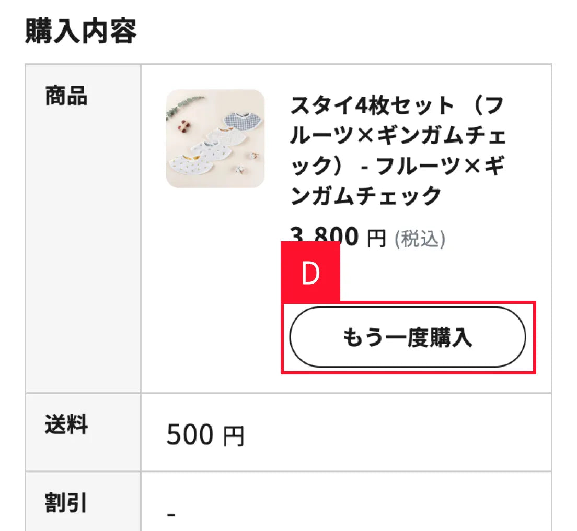This screenshot has height=531, width=577.
Task: Click the 購入内容 heading
Action: pyautogui.click(x=81, y=31)
